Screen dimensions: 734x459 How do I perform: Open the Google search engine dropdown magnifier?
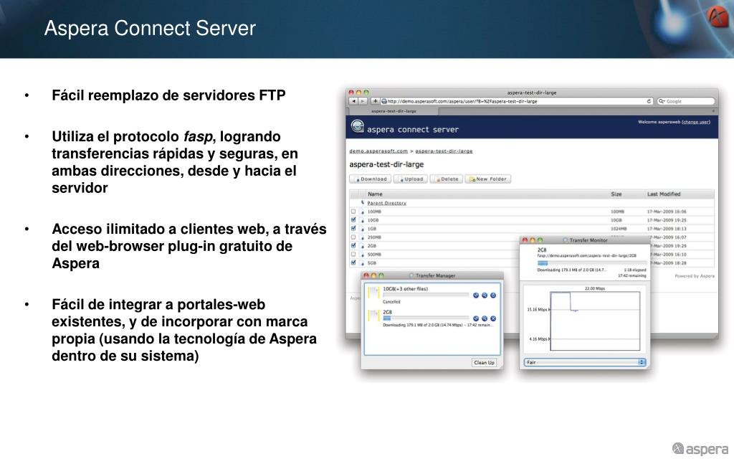[x=662, y=101]
